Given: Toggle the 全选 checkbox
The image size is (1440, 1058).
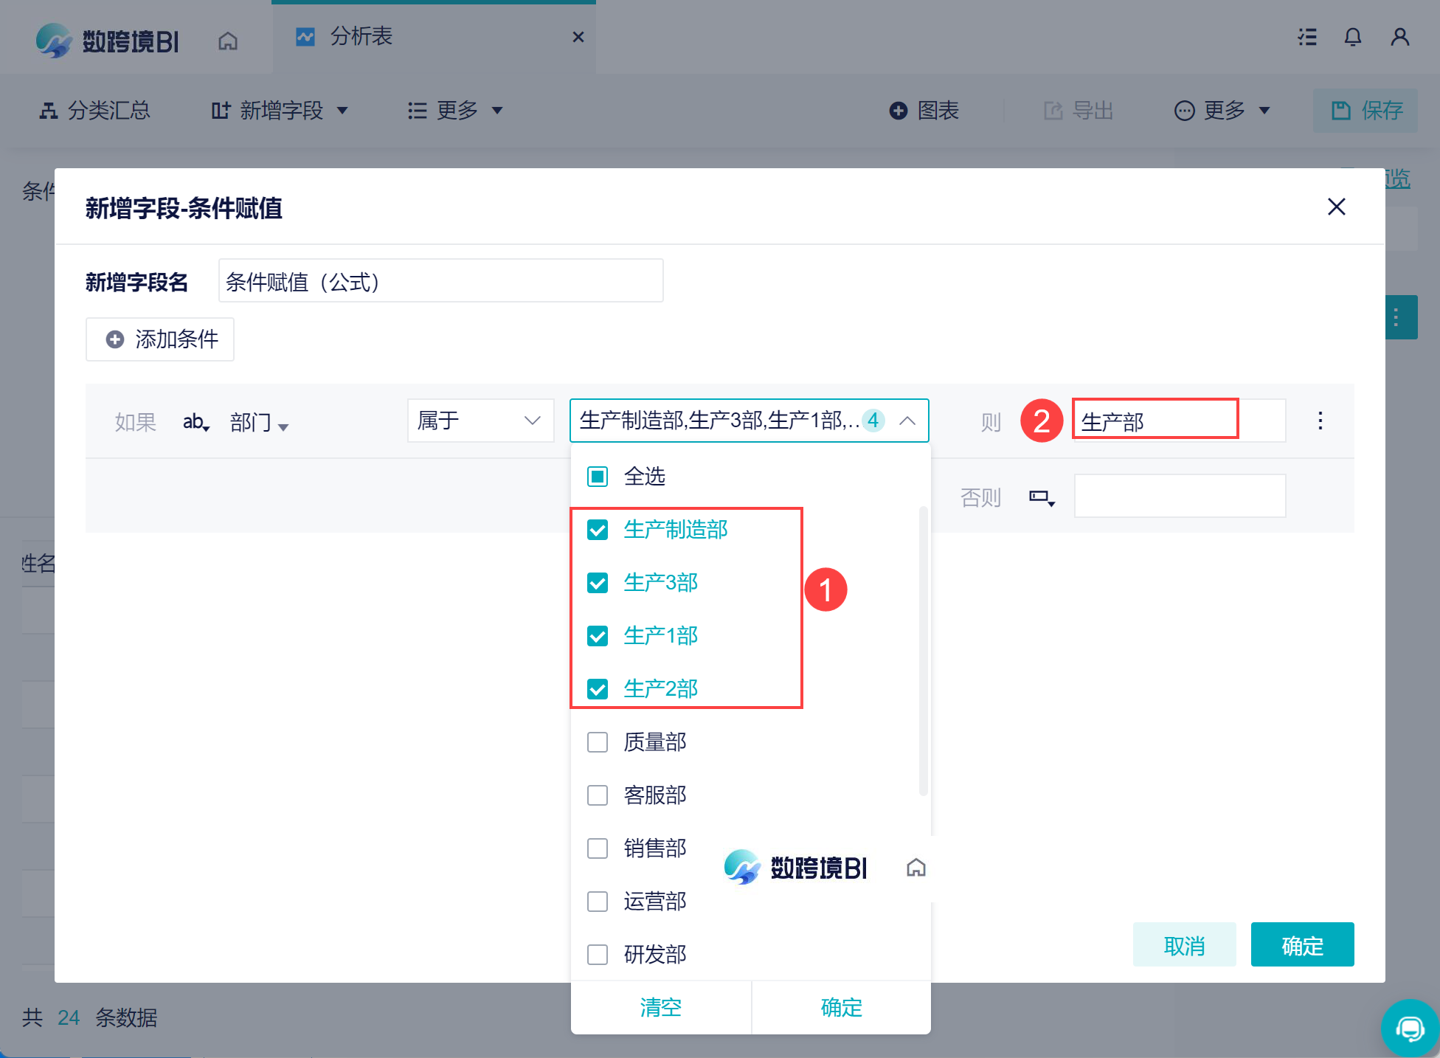Looking at the screenshot, I should point(598,477).
